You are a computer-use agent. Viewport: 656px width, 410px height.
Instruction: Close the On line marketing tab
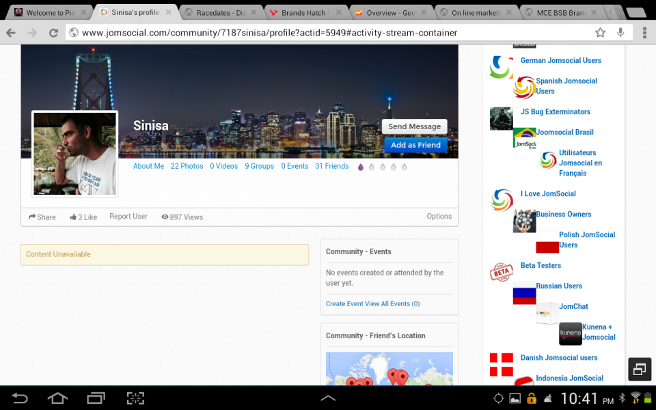coord(508,12)
